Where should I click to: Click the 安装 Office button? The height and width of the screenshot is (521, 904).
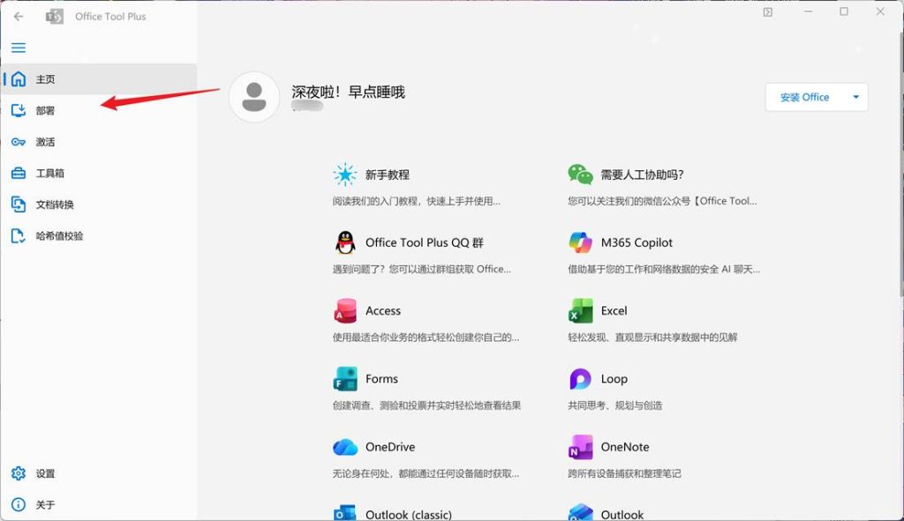[x=804, y=97]
